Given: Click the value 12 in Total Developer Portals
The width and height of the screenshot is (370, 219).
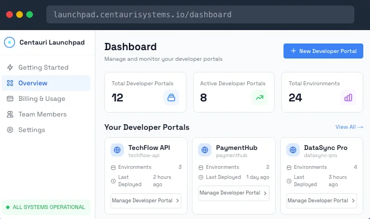Looking at the screenshot, I should click(117, 98).
